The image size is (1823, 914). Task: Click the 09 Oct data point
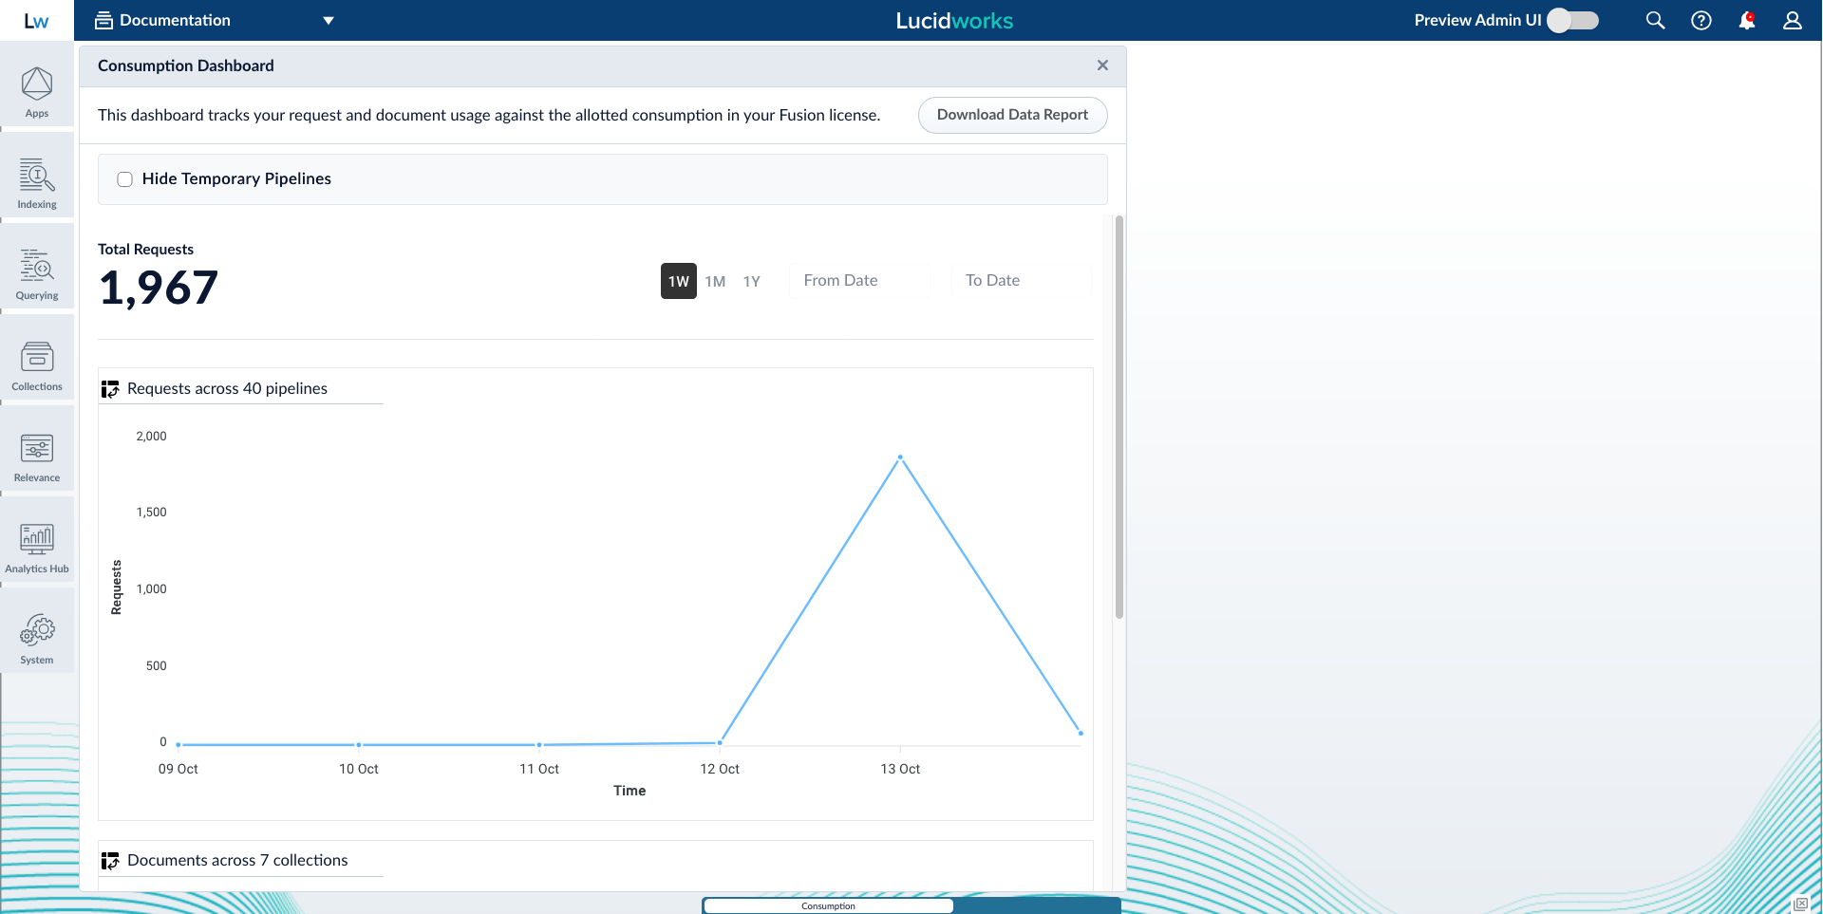click(179, 745)
